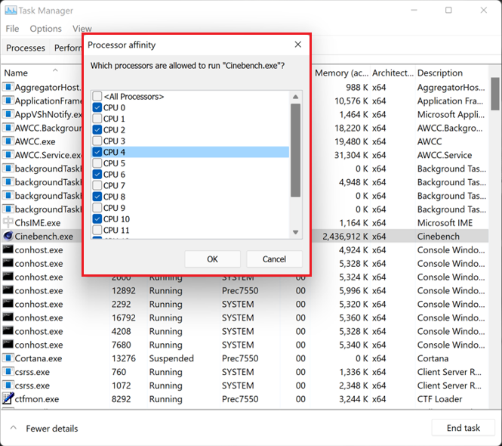Open the View menu
This screenshot has height=446, width=502.
point(82,29)
